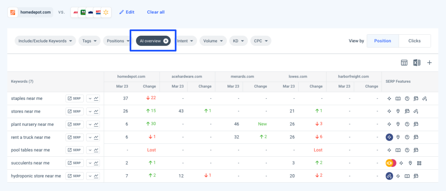
Task: Open the CPC filter dropdown
Action: pos(261,41)
